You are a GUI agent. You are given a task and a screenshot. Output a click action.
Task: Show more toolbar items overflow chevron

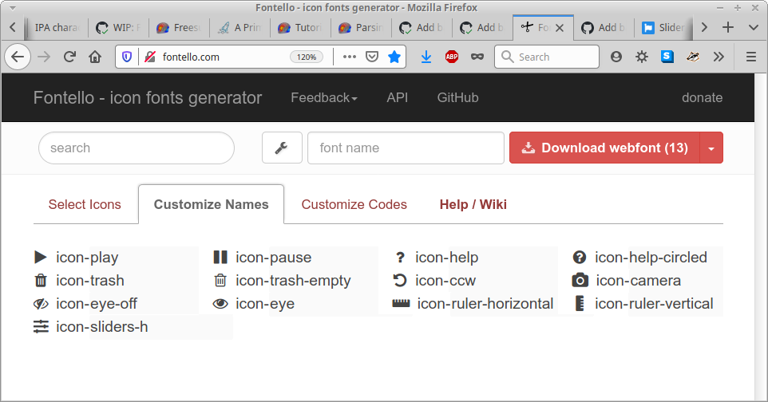coord(719,57)
